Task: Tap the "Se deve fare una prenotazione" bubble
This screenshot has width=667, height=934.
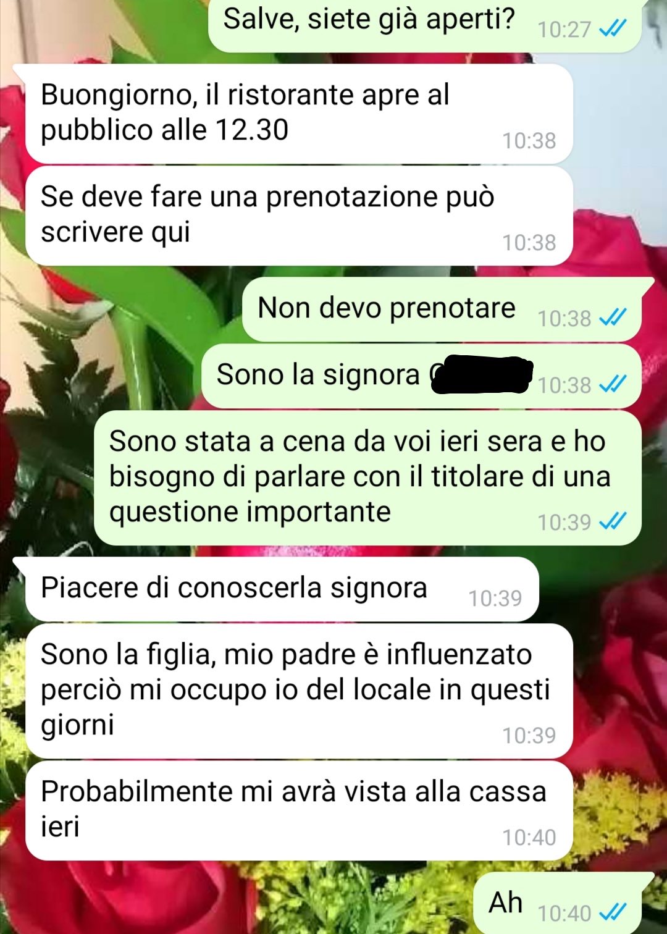Action: (299, 216)
